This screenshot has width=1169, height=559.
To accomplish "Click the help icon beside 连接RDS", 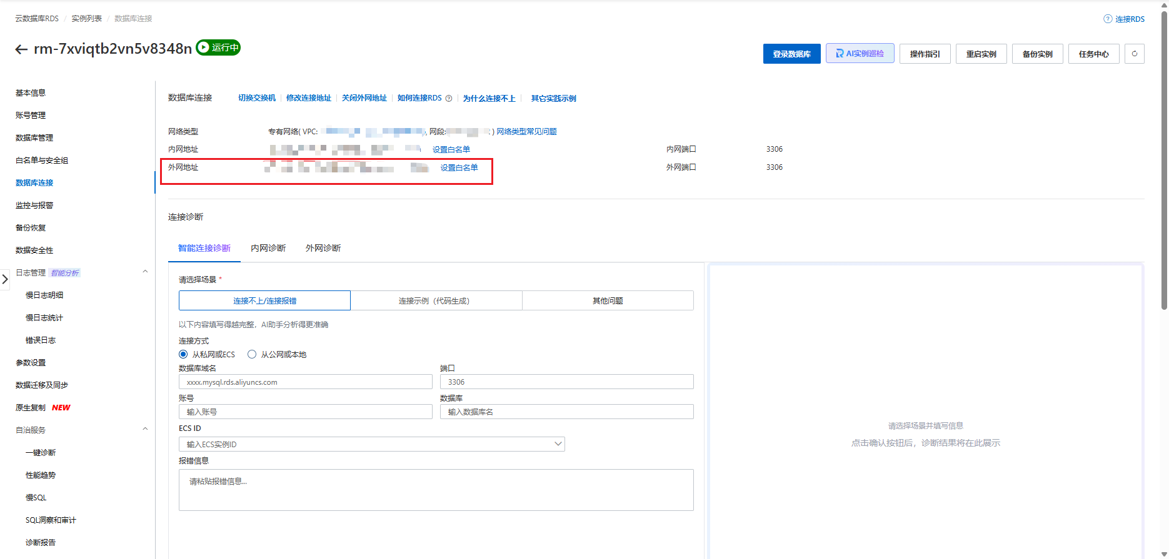I will coord(1108,19).
